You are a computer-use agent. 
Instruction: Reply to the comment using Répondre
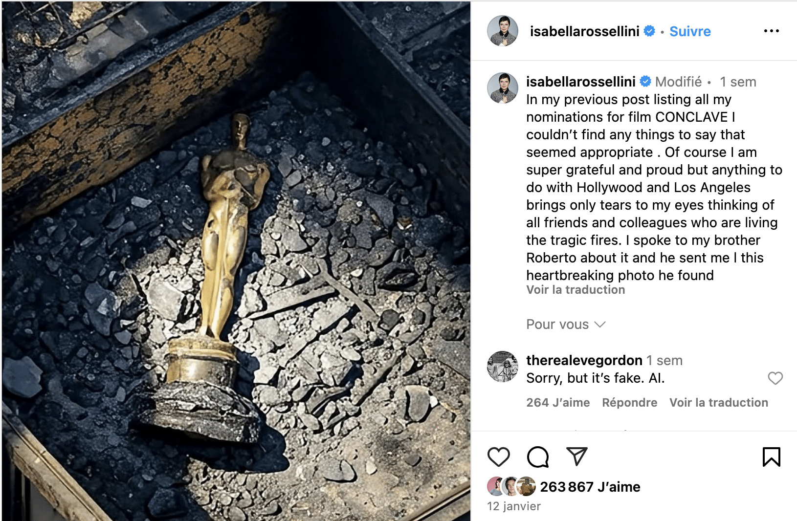coord(629,403)
